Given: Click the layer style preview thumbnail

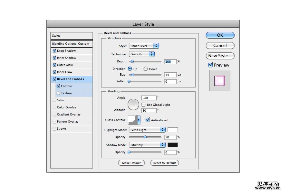Looking at the screenshot, I should tap(220, 81).
